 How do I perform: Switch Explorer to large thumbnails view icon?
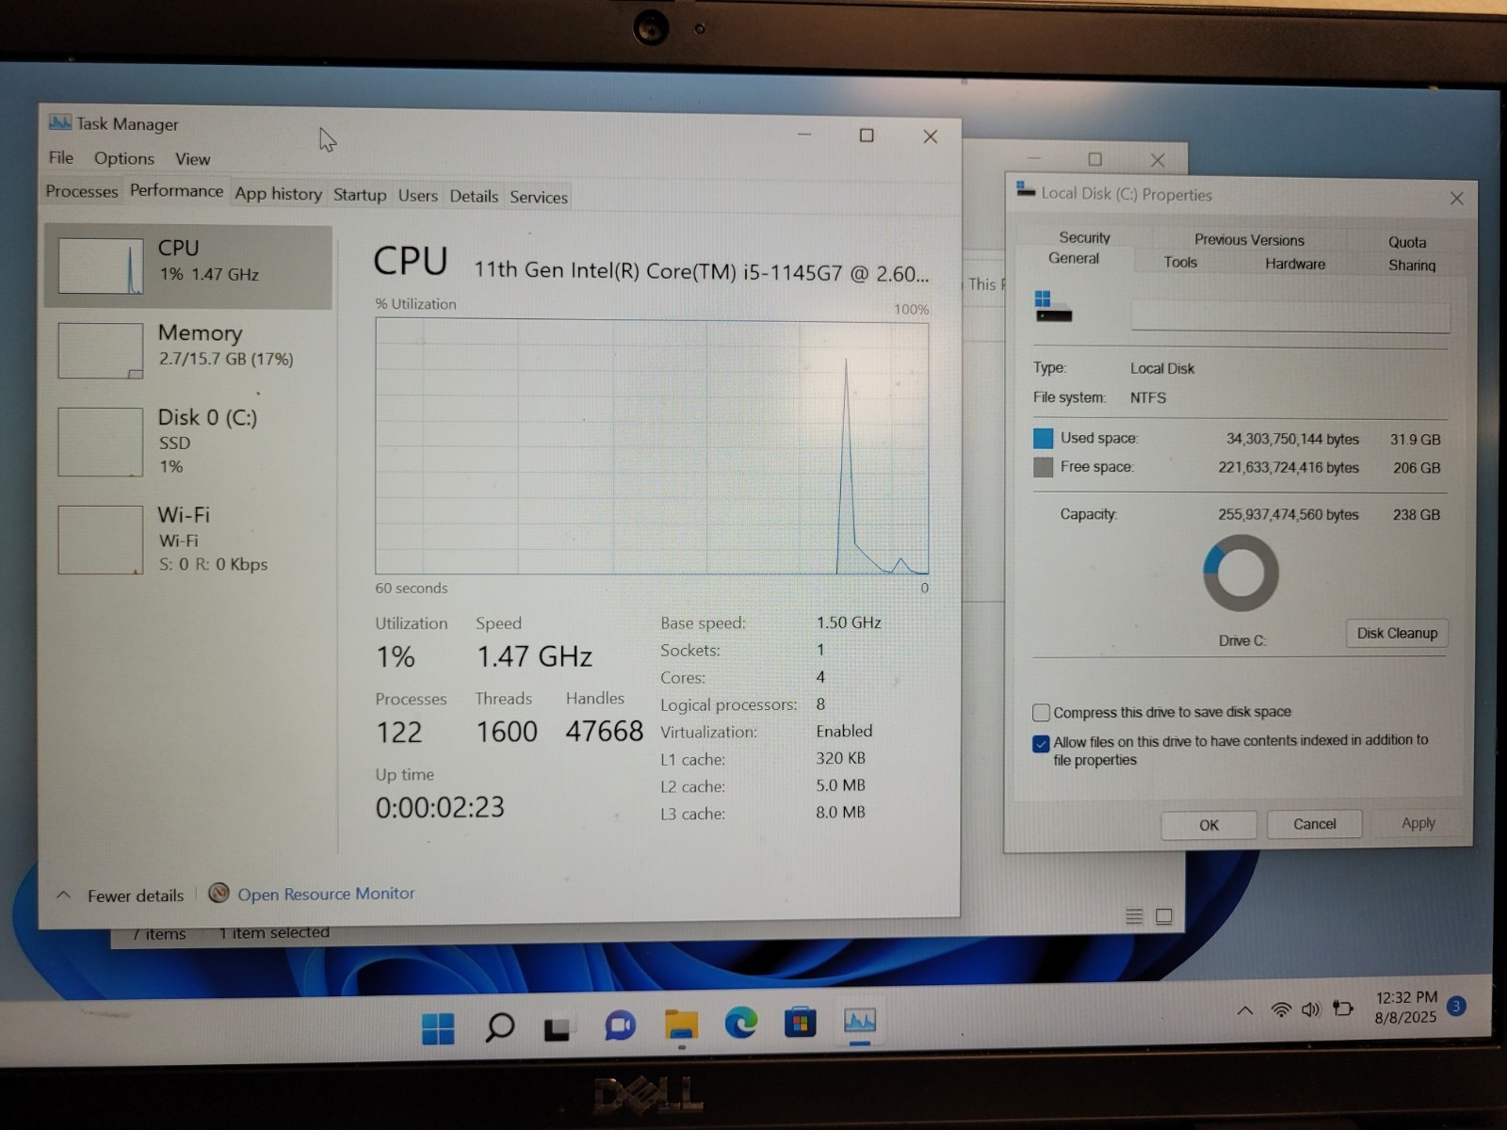click(x=1164, y=916)
